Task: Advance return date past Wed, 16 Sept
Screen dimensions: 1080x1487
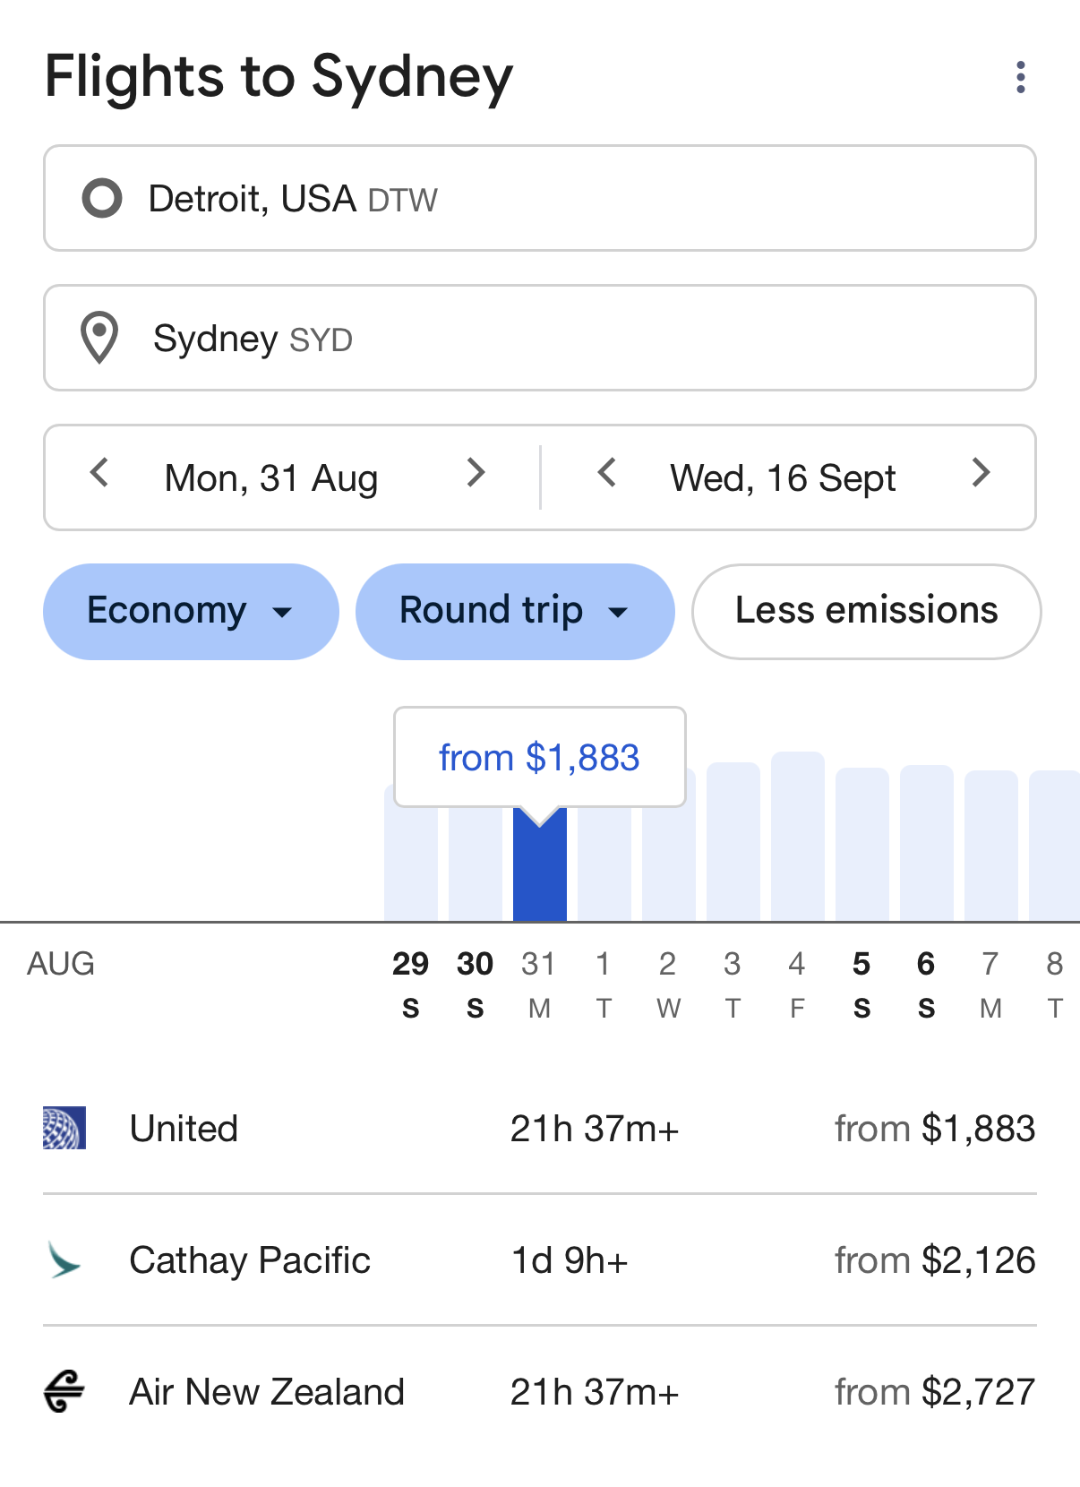Action: tap(981, 473)
